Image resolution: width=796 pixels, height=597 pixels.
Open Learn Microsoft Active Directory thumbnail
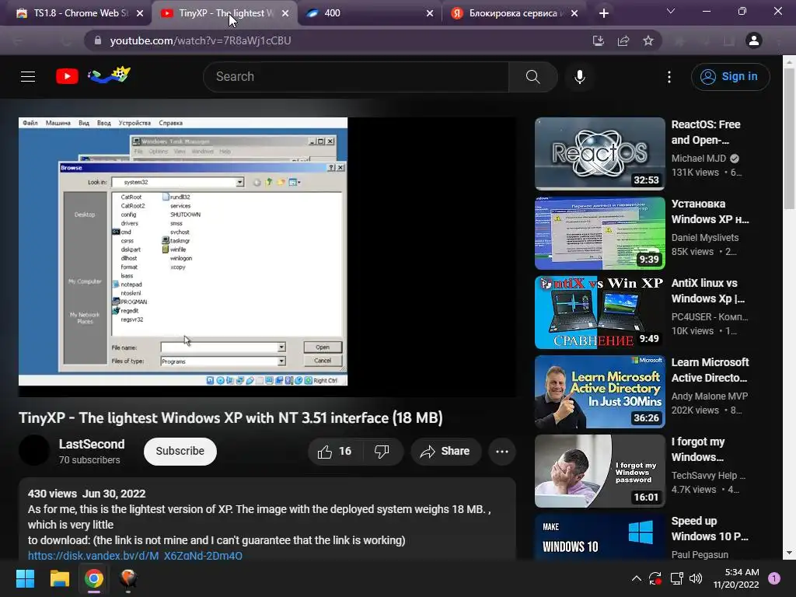pos(599,392)
